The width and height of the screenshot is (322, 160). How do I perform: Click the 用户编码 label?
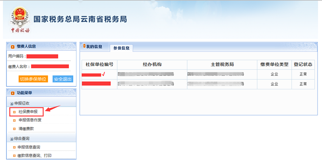coord(17,56)
